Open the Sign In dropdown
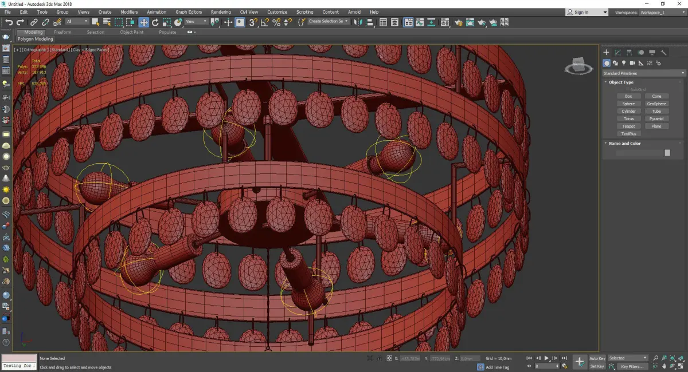This screenshot has width=688, height=372. pyautogui.click(x=587, y=12)
